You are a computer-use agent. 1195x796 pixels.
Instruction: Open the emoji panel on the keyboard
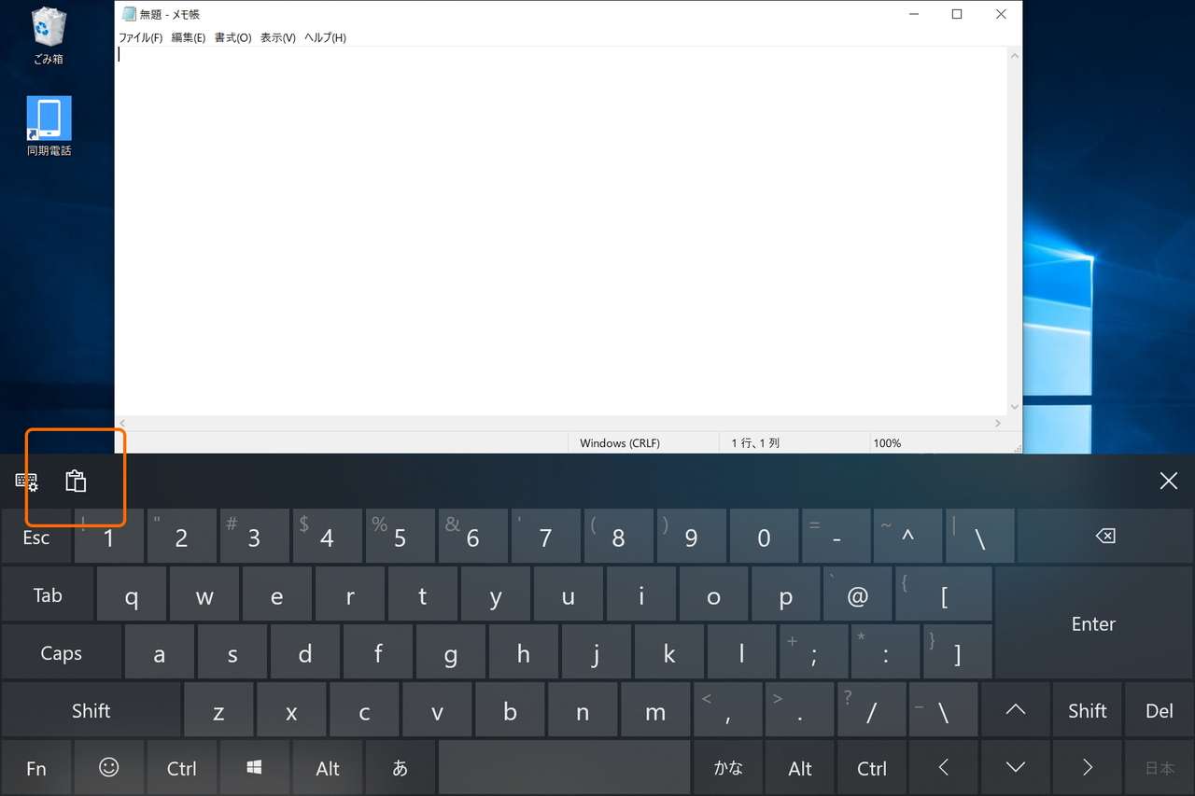[x=109, y=767]
